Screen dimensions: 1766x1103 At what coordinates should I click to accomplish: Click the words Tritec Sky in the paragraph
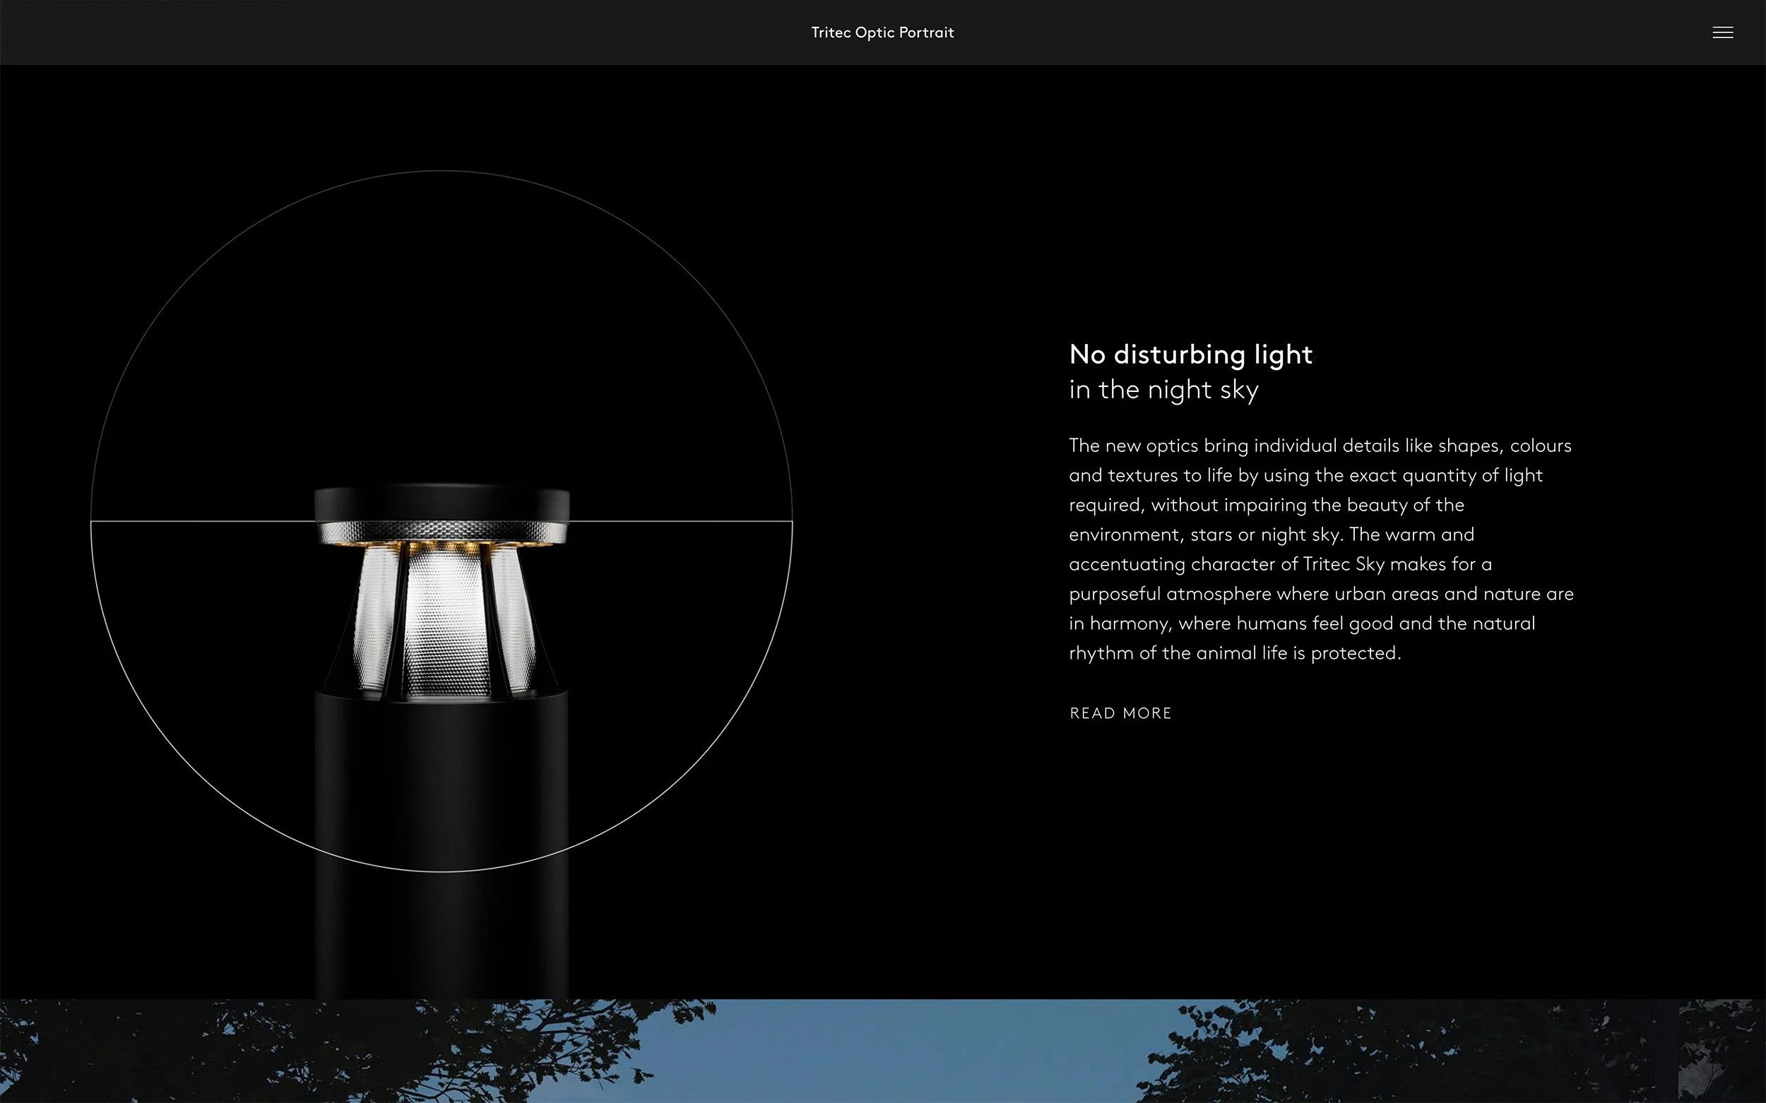point(1344,564)
